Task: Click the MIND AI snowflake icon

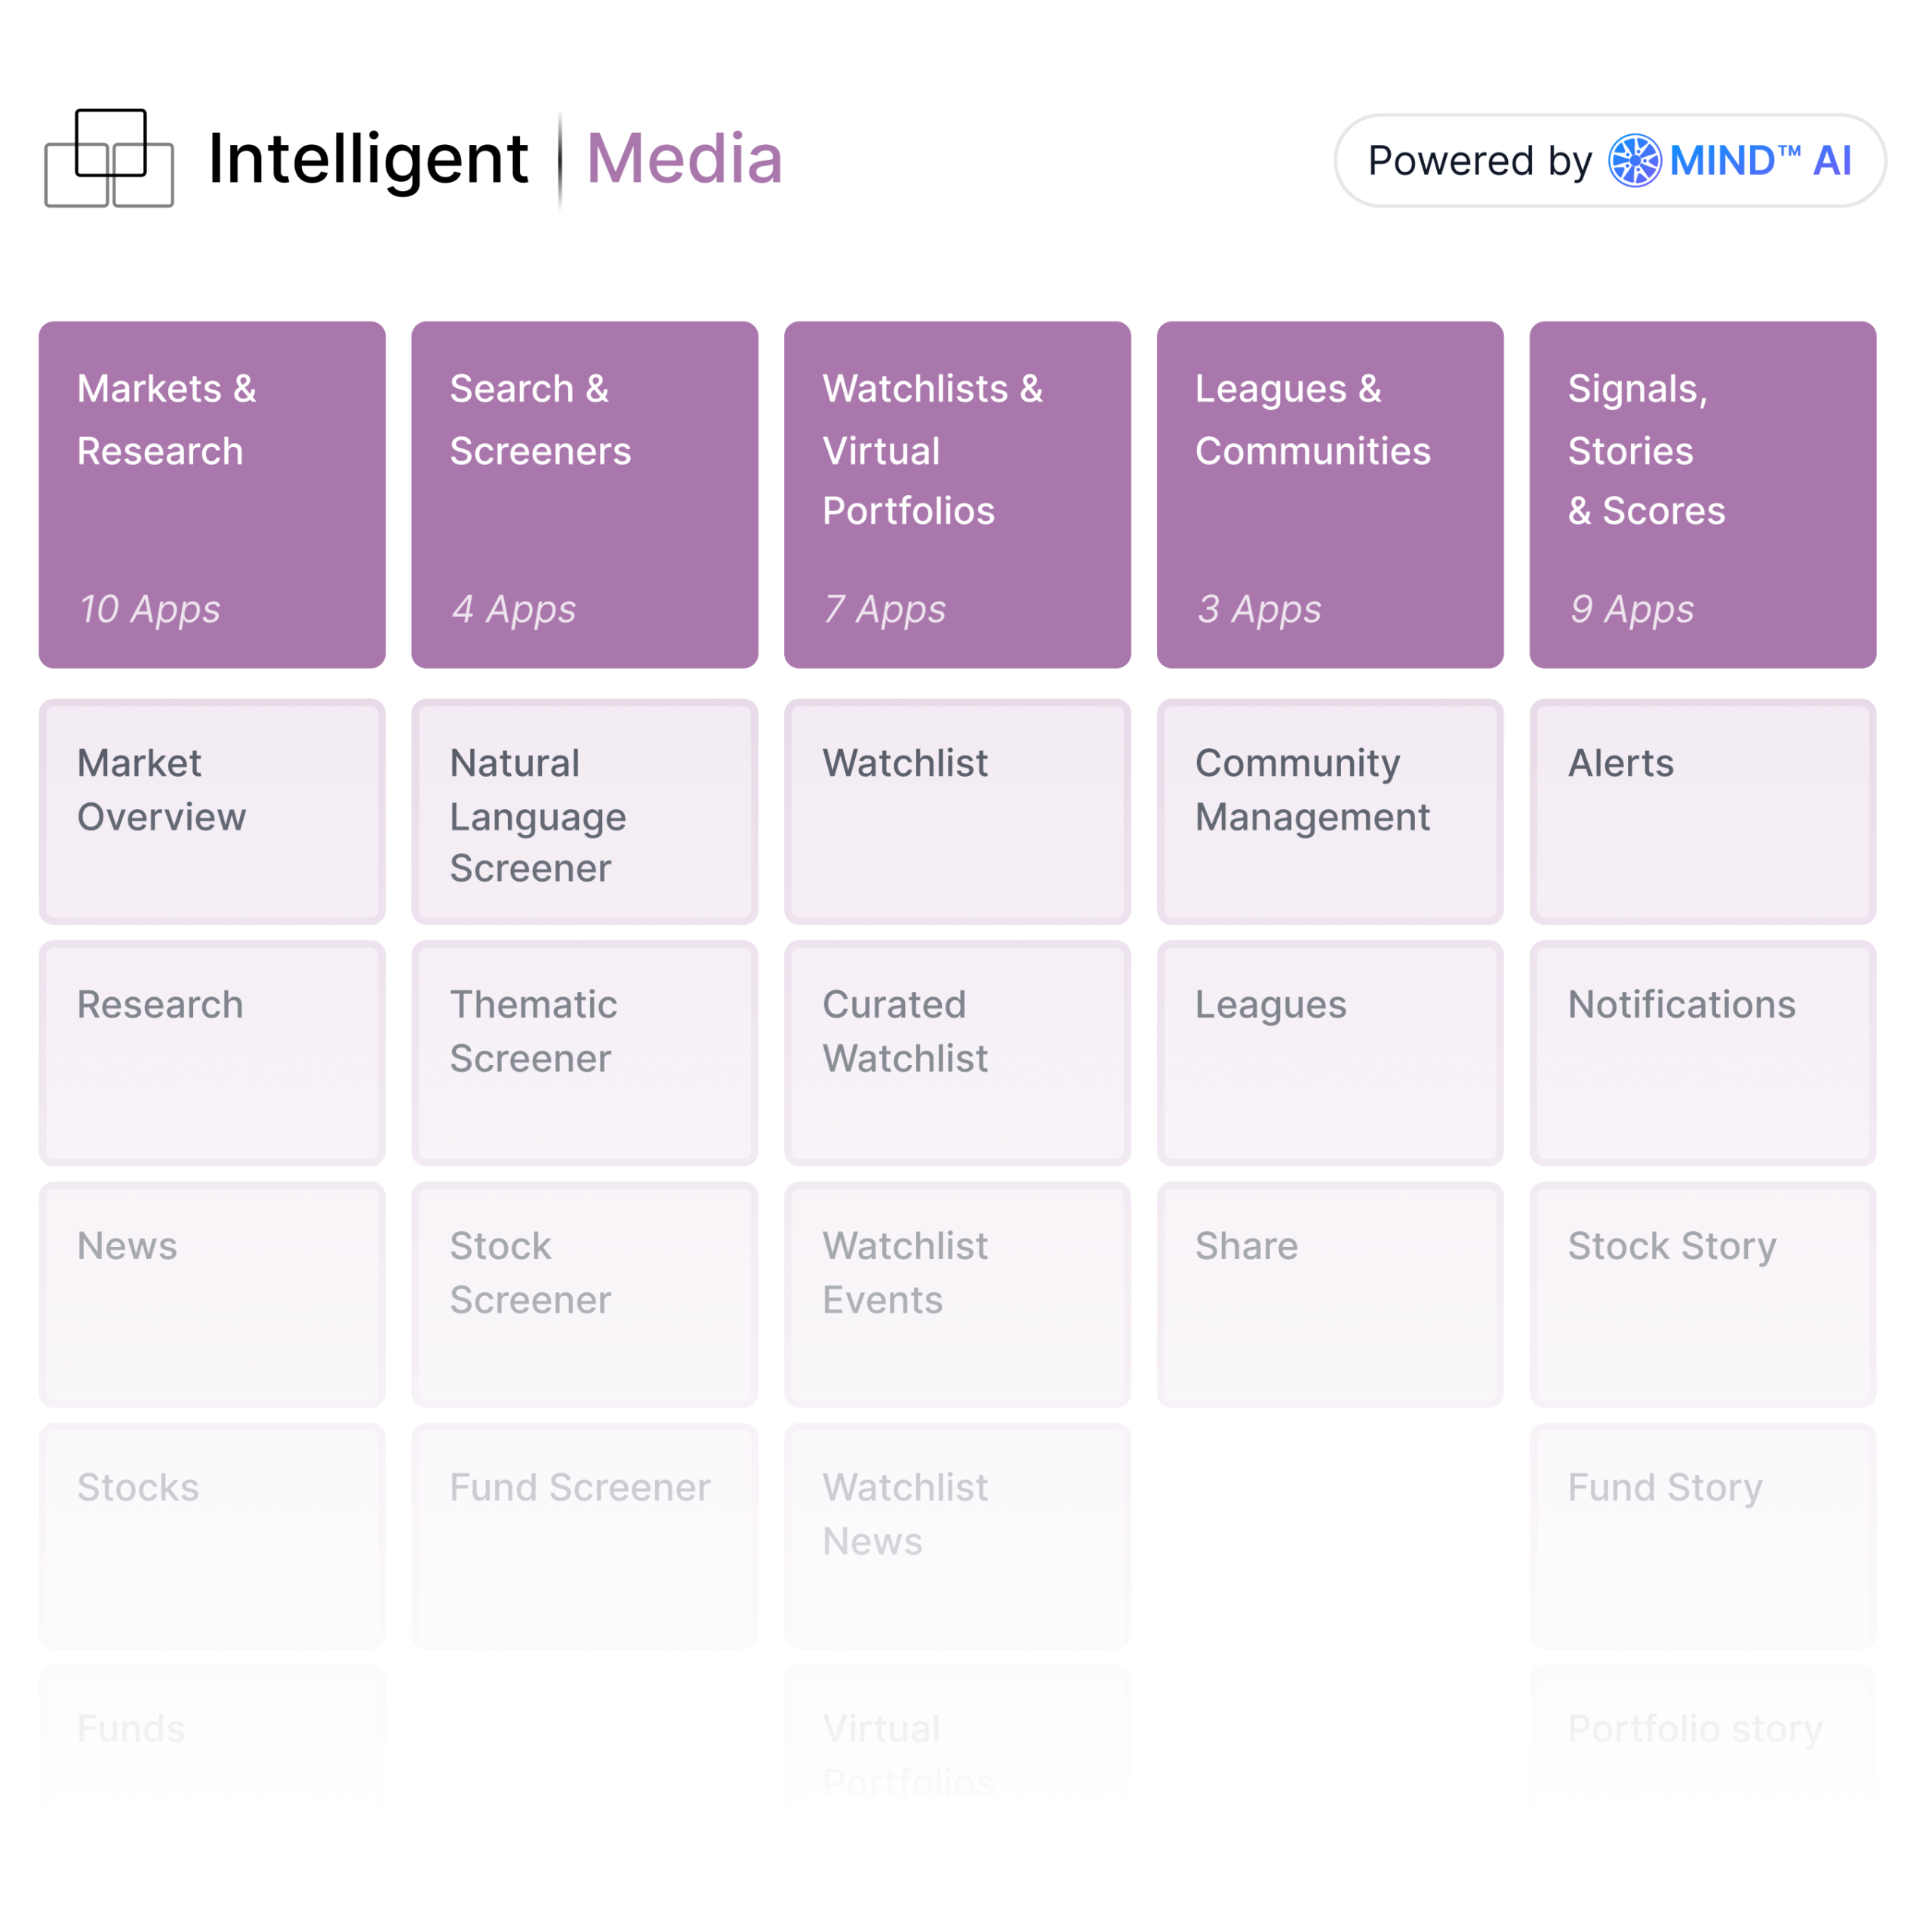Action: click(1634, 160)
